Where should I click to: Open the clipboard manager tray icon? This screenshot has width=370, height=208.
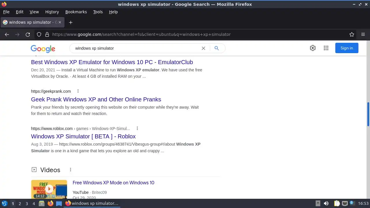[x=337, y=203]
